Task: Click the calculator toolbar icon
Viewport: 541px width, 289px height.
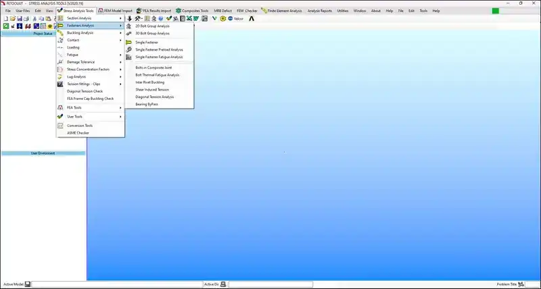Action: 183,19
